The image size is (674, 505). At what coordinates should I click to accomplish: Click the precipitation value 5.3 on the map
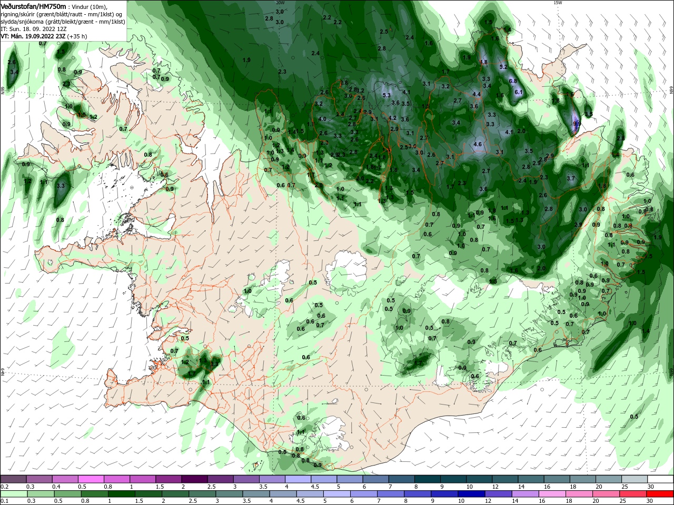(387, 95)
